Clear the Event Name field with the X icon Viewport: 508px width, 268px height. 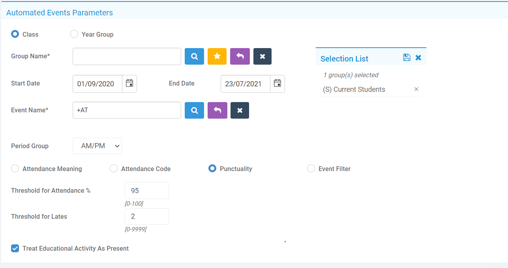(x=240, y=110)
